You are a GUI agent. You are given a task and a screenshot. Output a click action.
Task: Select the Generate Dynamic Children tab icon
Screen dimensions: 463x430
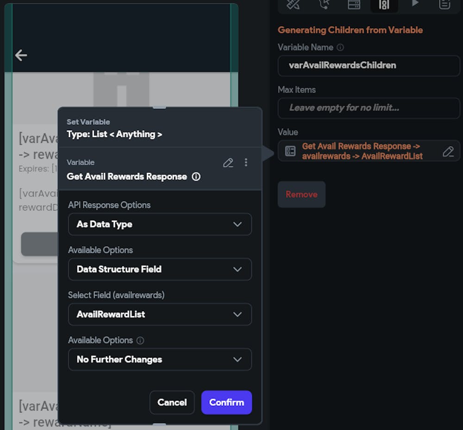point(384,5)
